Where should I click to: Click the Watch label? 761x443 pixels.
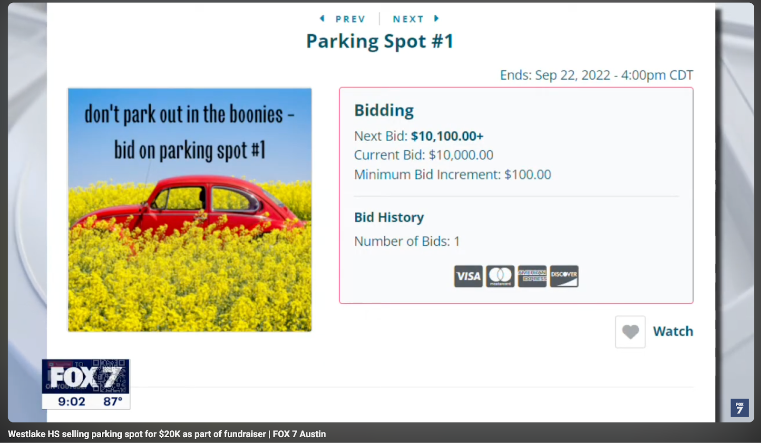(673, 331)
